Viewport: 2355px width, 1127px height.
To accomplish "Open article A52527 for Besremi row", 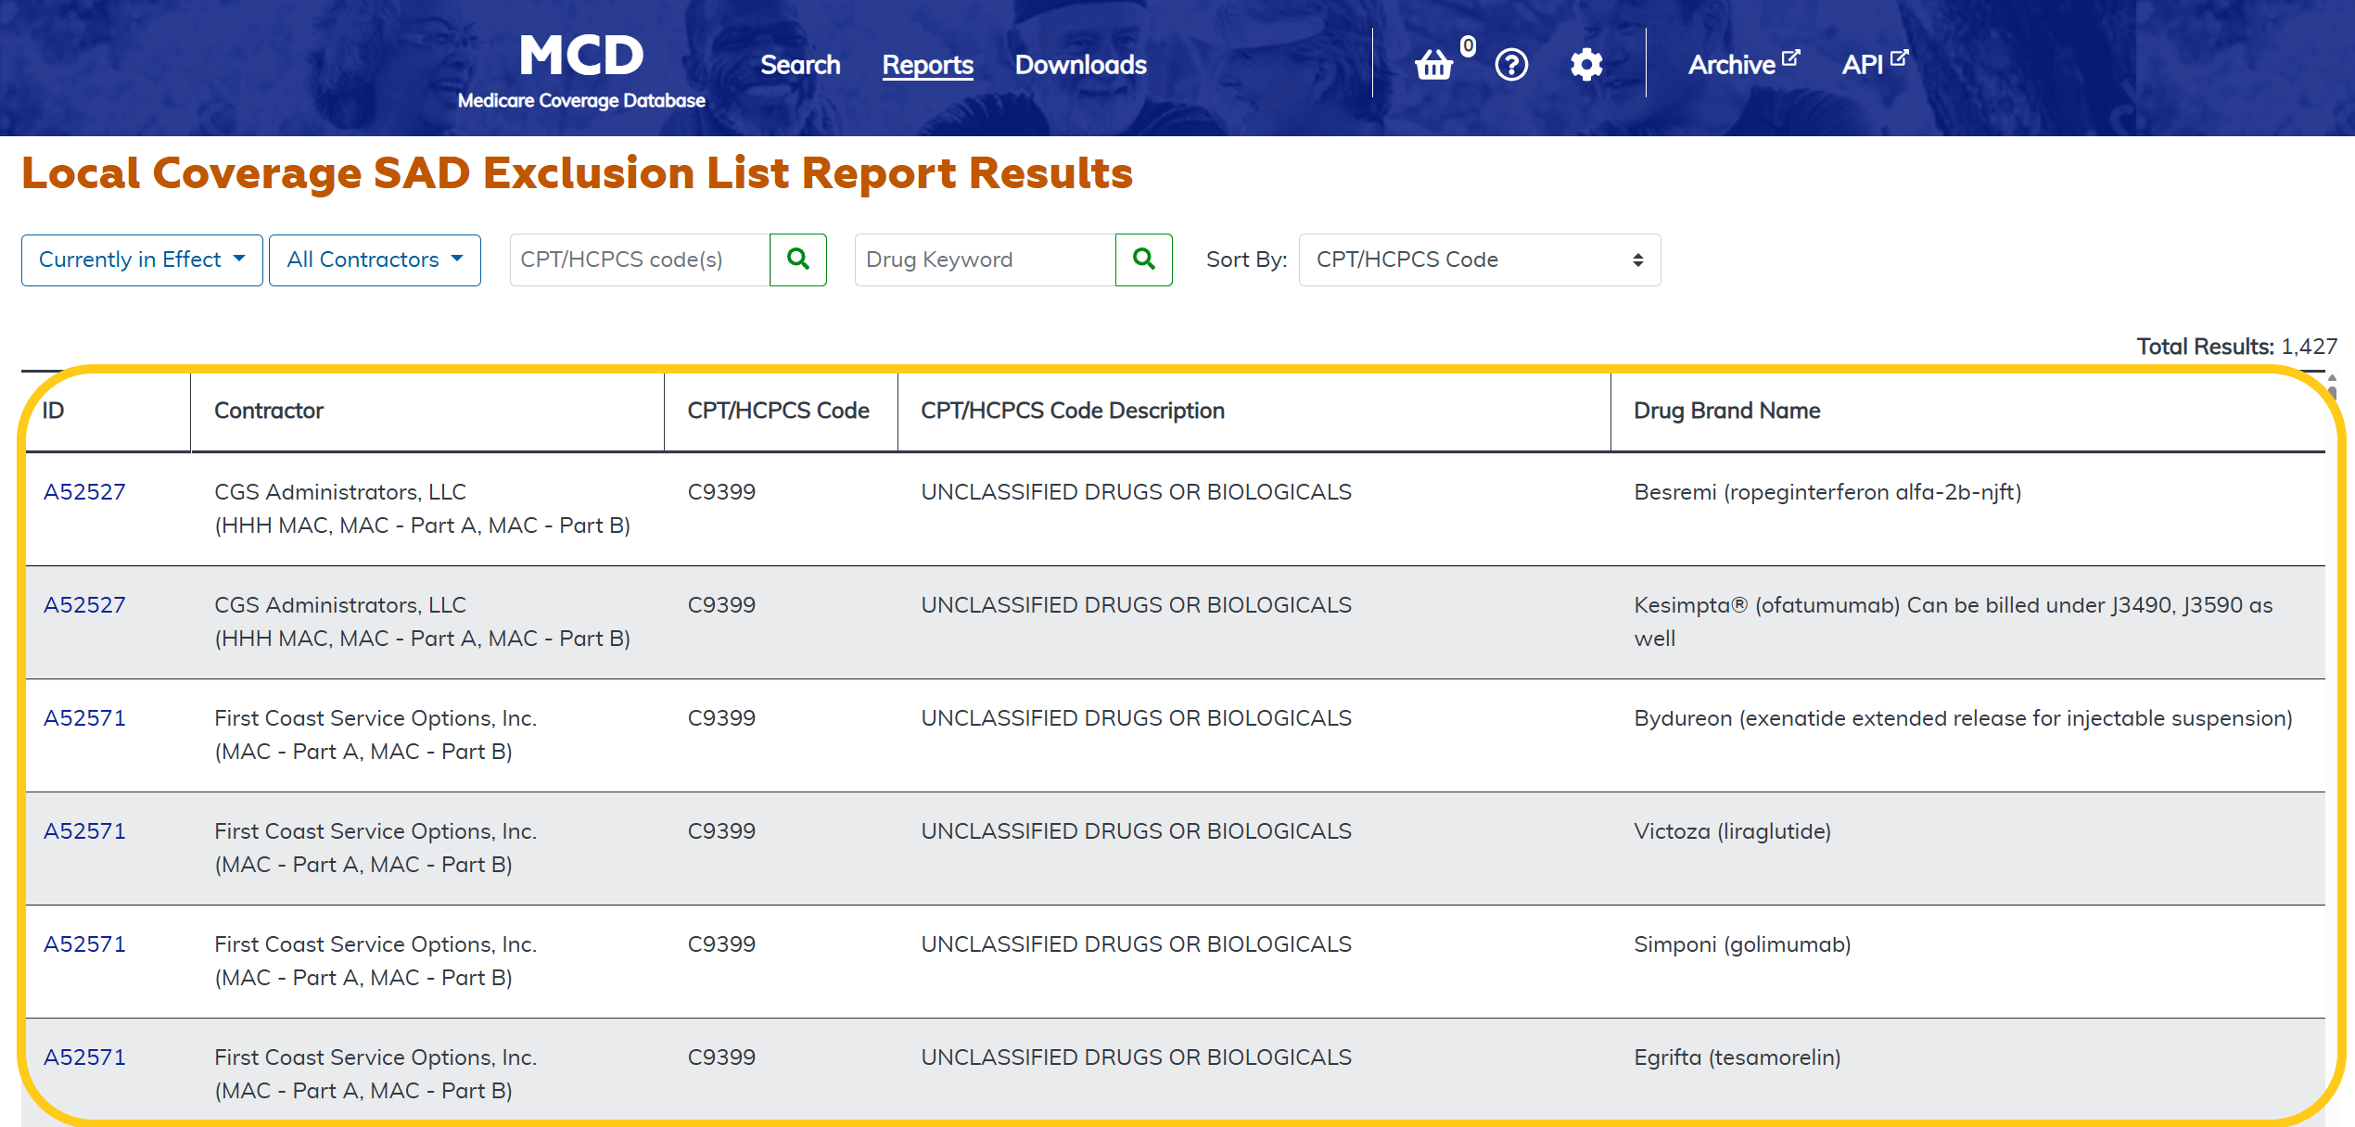I will click(84, 492).
